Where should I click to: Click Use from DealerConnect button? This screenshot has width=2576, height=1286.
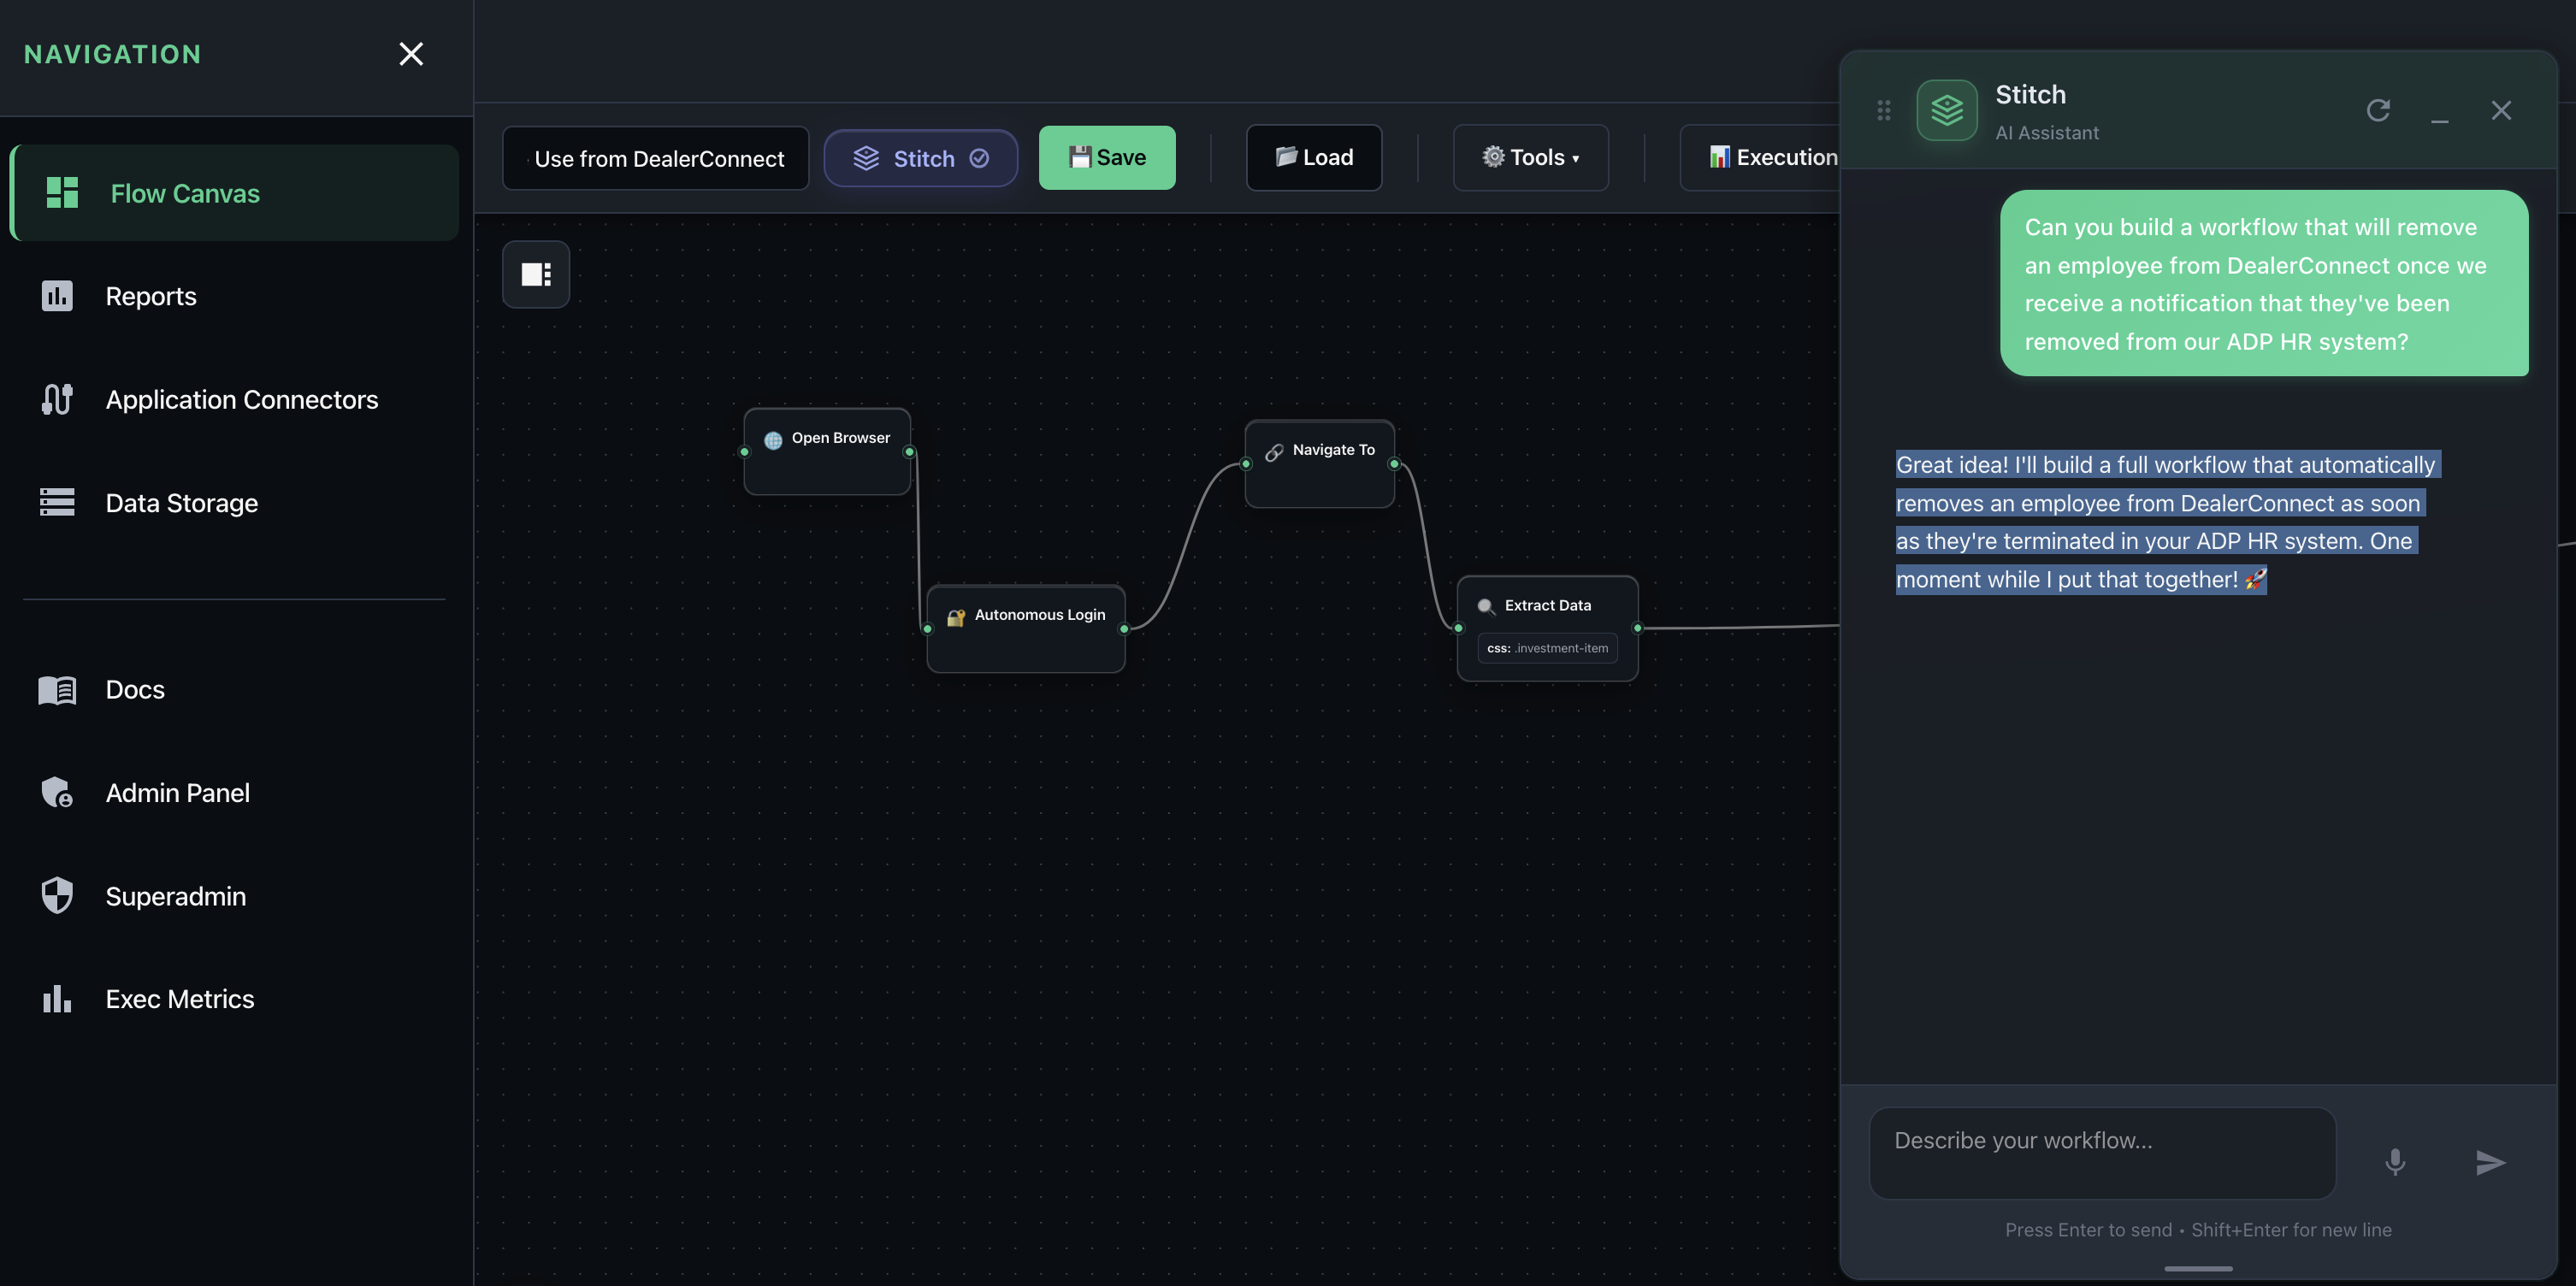(656, 158)
